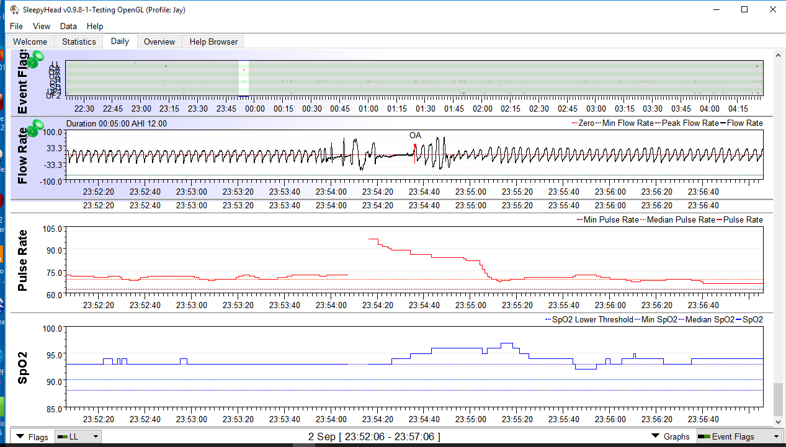Click the SpO2 graph title
The height and width of the screenshot is (447, 786).
pos(22,368)
